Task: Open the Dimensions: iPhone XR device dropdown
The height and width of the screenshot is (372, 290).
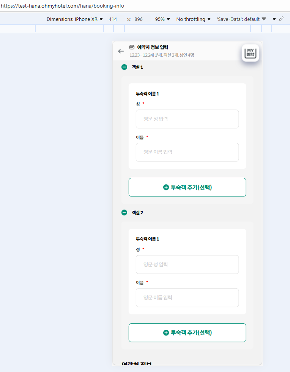Action: click(75, 19)
